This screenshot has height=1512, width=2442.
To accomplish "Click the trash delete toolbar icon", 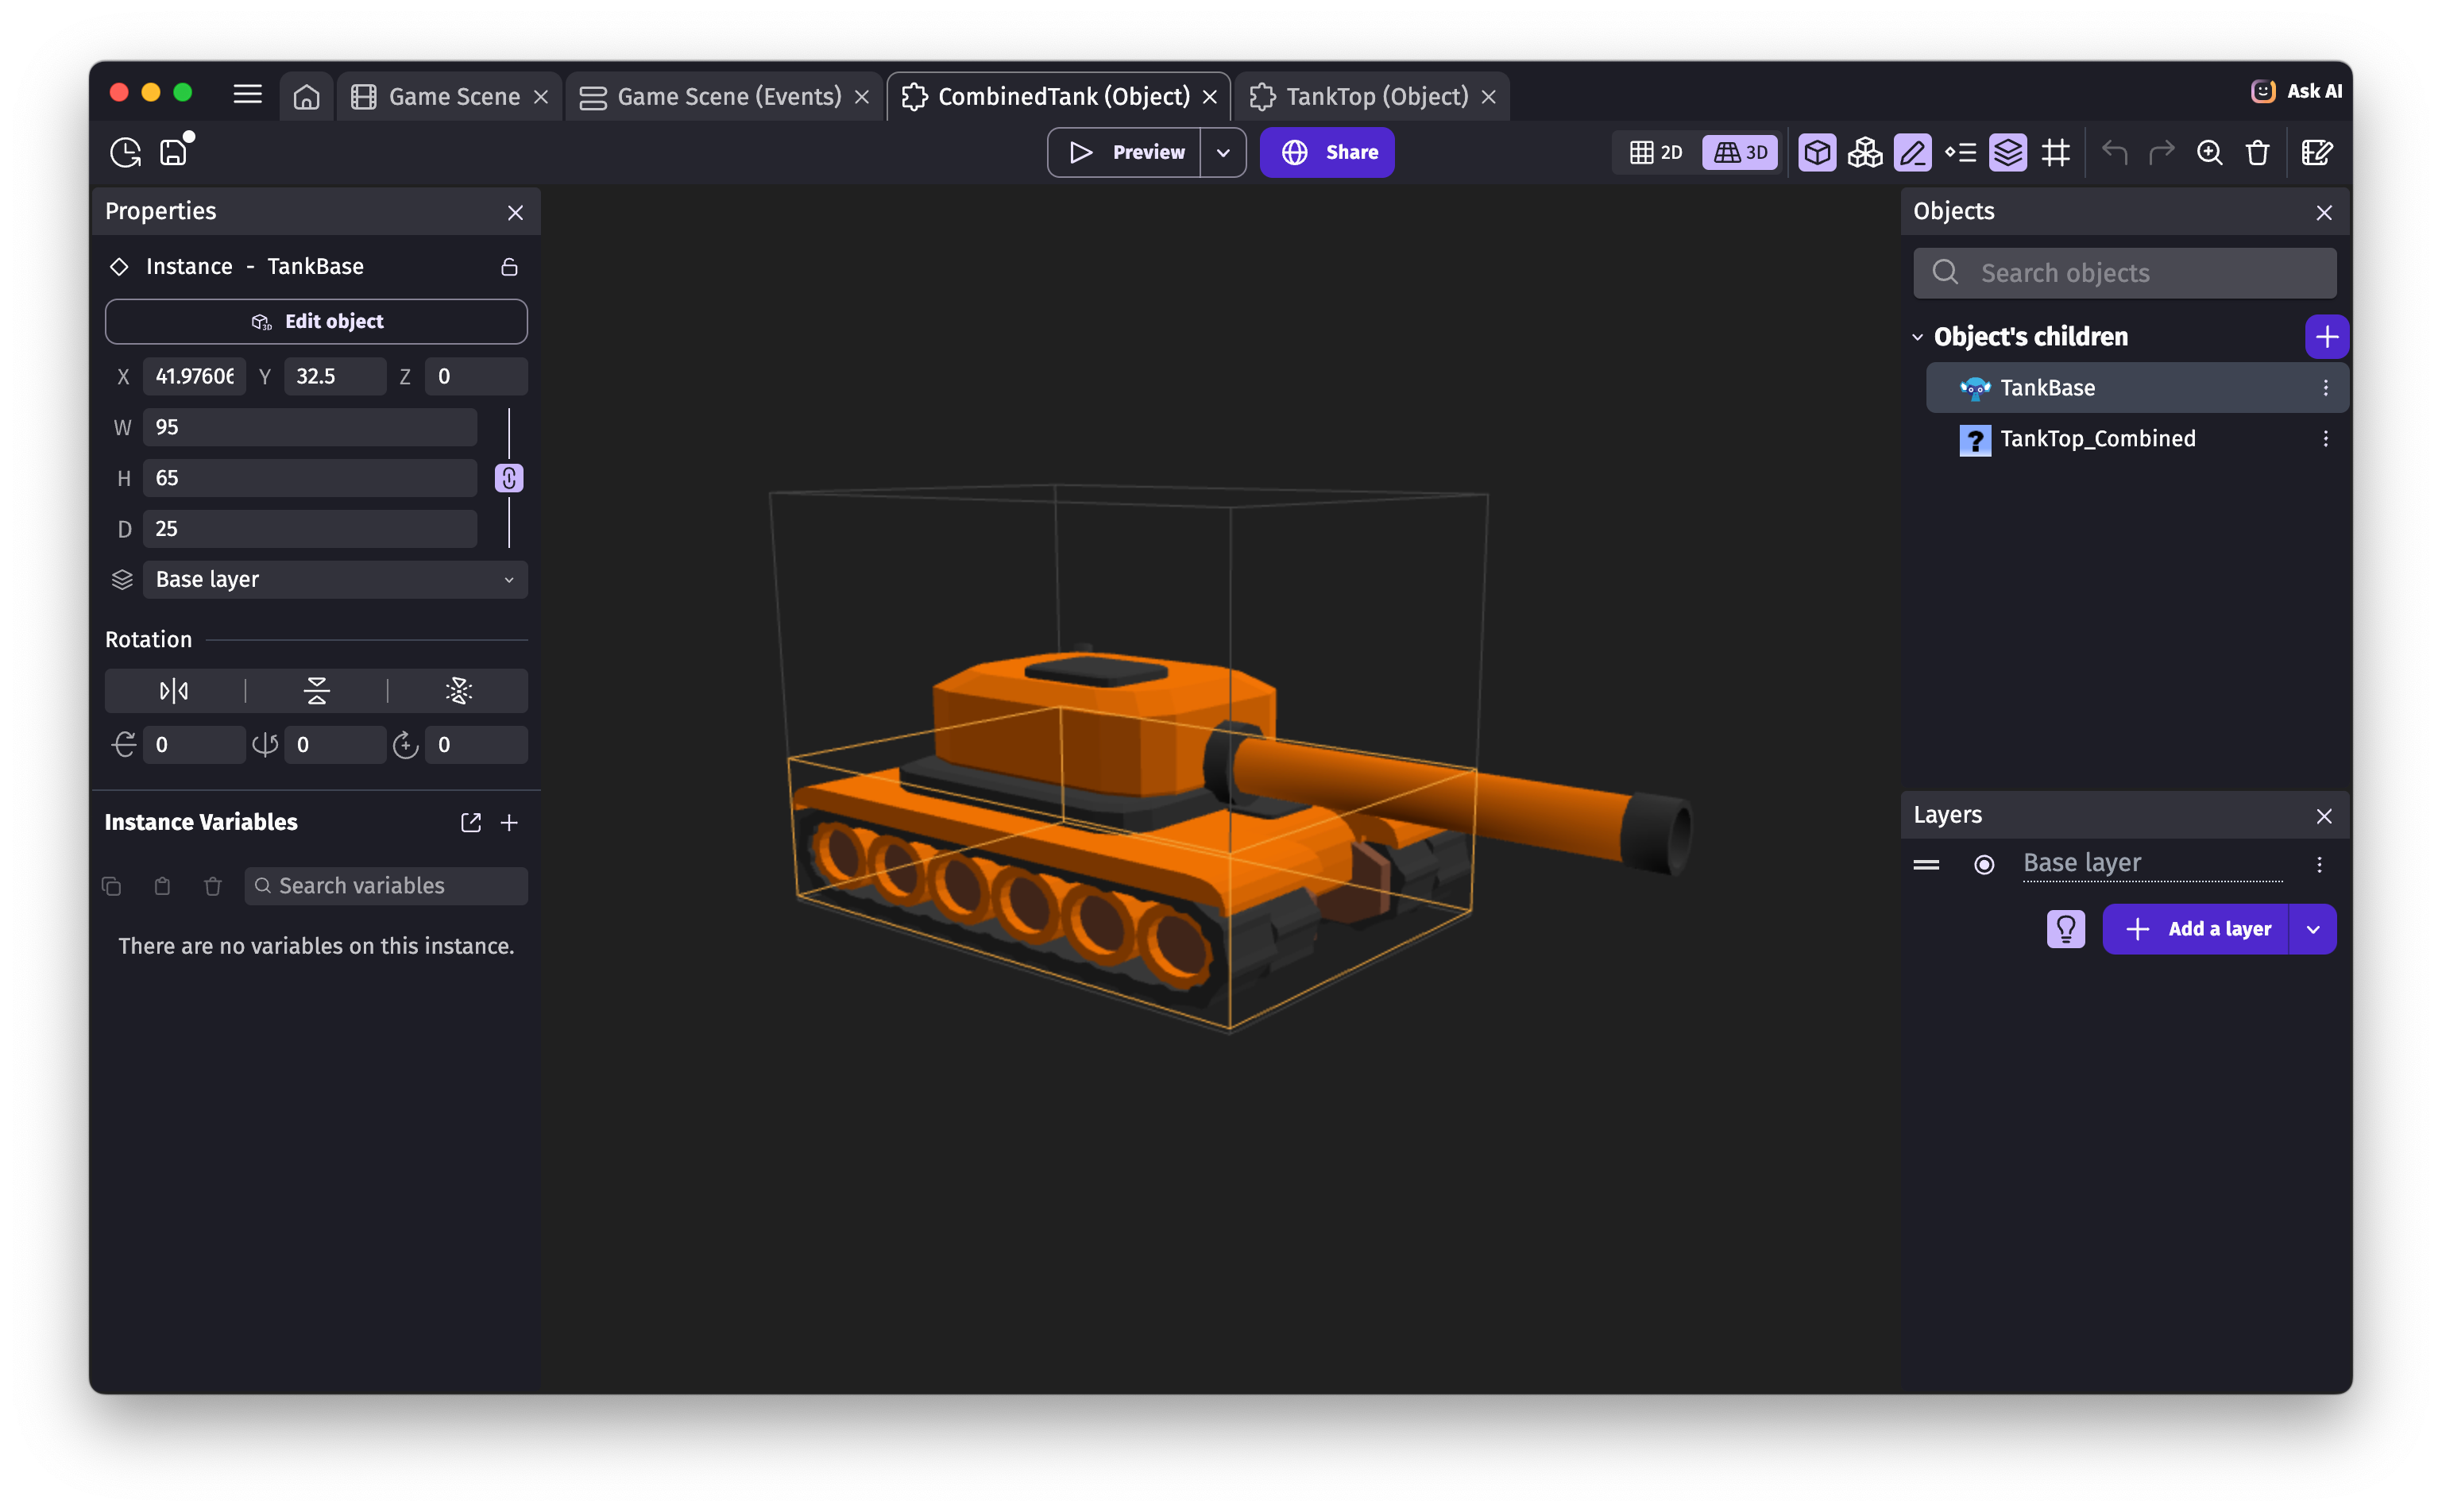I will click(2257, 152).
